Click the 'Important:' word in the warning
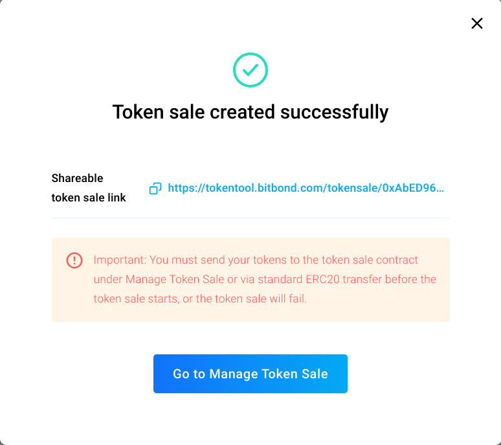 120,260
